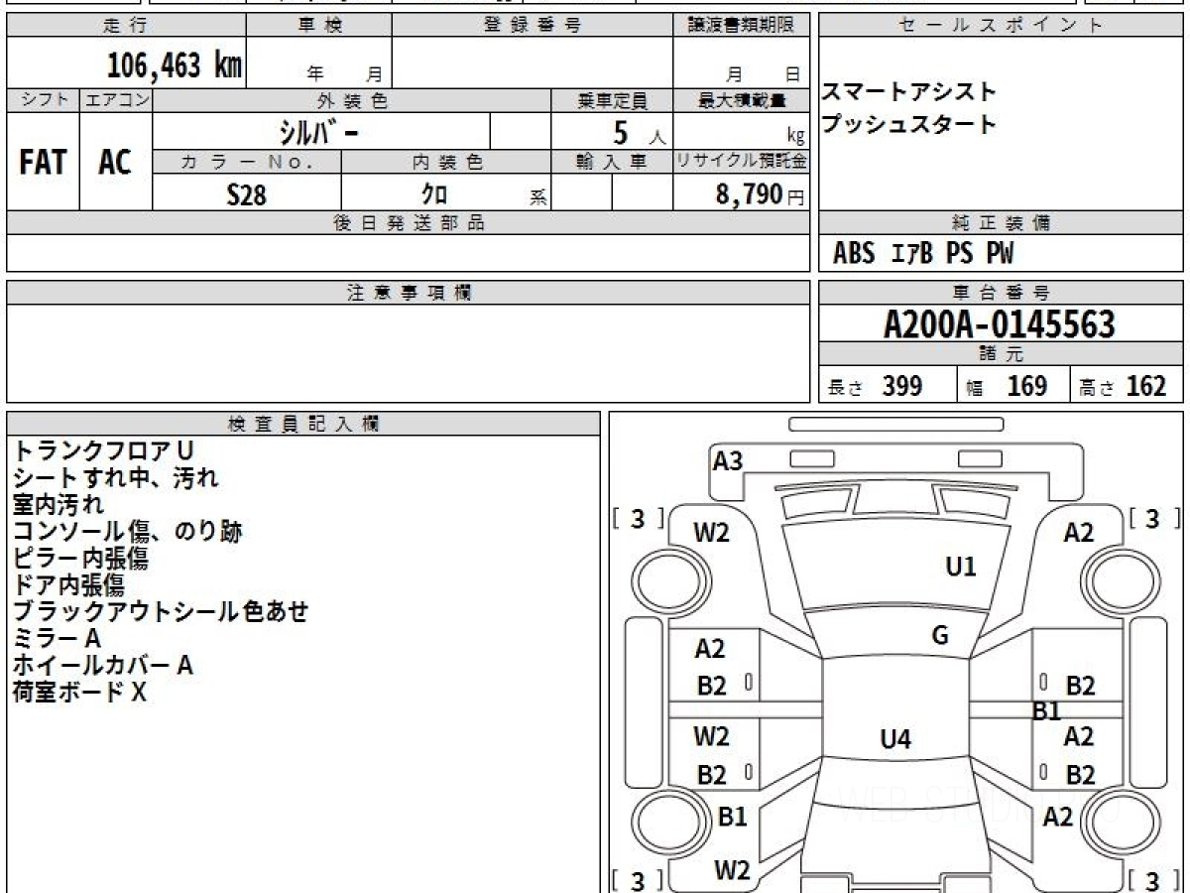
Task: Click the スマートアシスト sales point text
Action: [x=908, y=92]
